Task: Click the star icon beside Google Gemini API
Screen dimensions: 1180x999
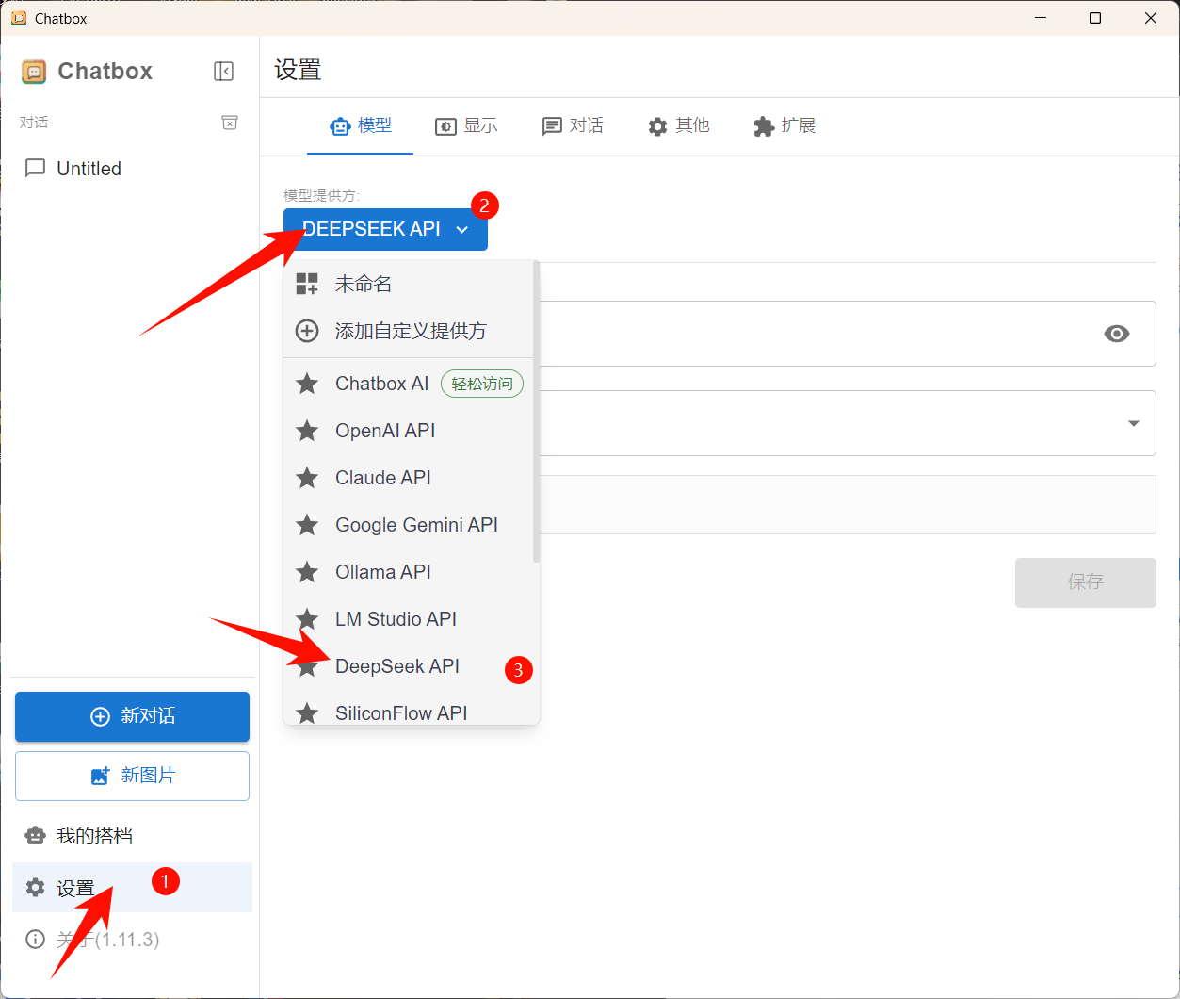Action: click(307, 525)
